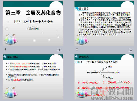Click the animation star icon under slide 1
The height and width of the screenshot is (101, 137).
(x=59, y=50)
